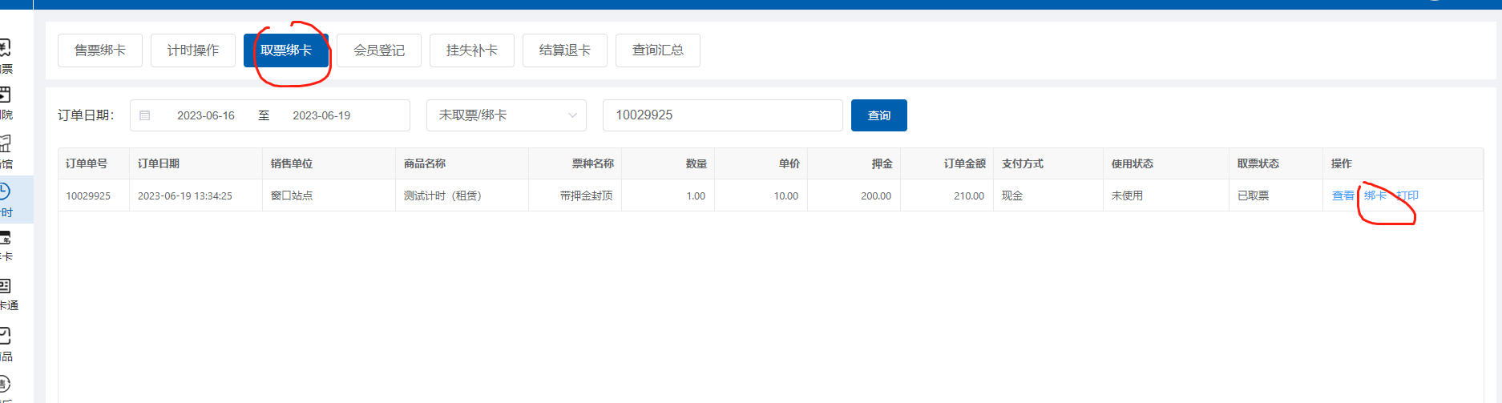Click the sidebar icon labeled 品
This screenshot has width=1502, height=403.
click(x=5, y=335)
